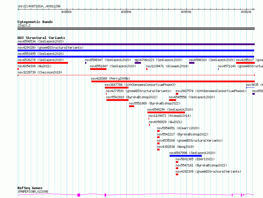Select the RefSeq Genes track title
Viewport: 263px width, 198px height.
tap(30, 188)
